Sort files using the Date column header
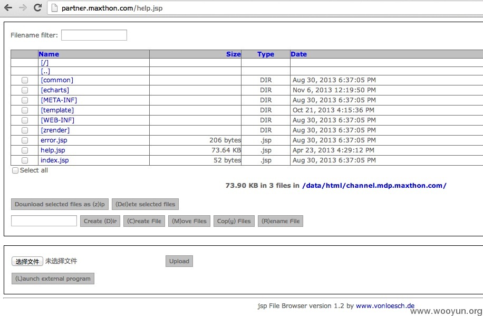The height and width of the screenshot is (316, 483). (298, 54)
